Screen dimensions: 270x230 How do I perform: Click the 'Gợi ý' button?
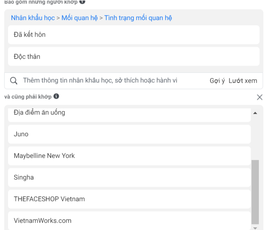(217, 81)
